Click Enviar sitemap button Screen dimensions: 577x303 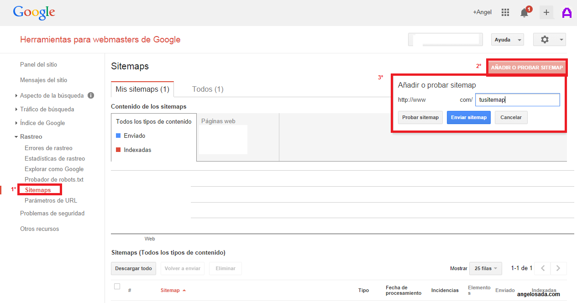(469, 117)
